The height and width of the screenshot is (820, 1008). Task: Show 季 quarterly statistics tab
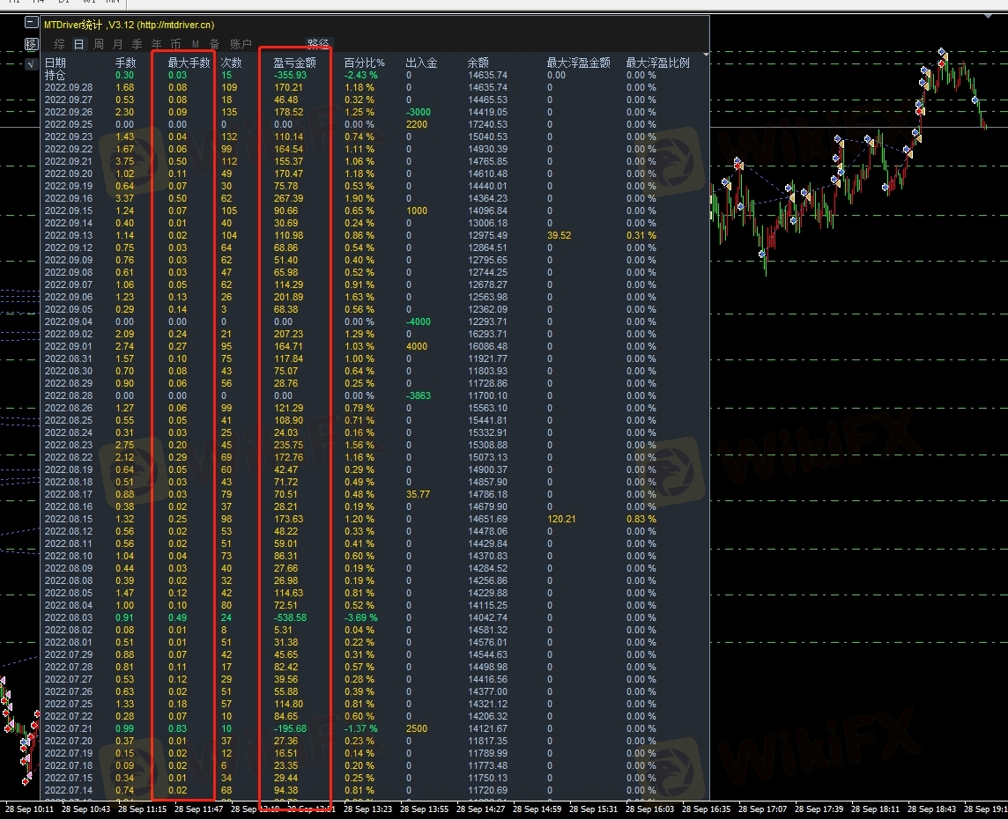coord(137,44)
